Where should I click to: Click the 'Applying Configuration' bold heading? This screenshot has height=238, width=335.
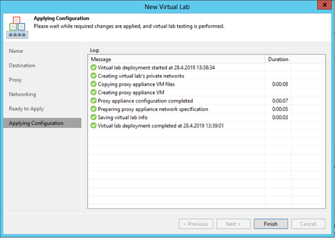click(62, 18)
